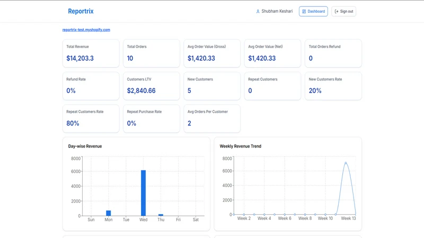Open the reportrix-test.myshopify.com link
Viewport: 424px width, 238px height.
click(86, 30)
